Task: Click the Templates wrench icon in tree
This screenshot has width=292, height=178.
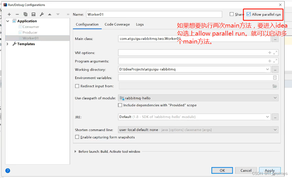Action: pos(14,44)
